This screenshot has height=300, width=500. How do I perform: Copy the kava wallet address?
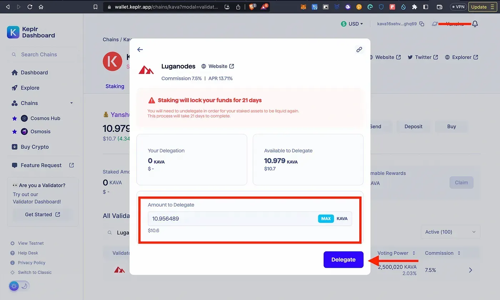pyautogui.click(x=422, y=24)
